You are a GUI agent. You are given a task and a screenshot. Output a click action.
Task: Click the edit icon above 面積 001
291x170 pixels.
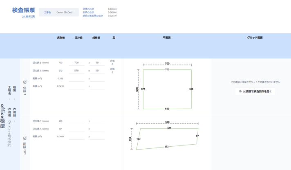(x=25, y=138)
